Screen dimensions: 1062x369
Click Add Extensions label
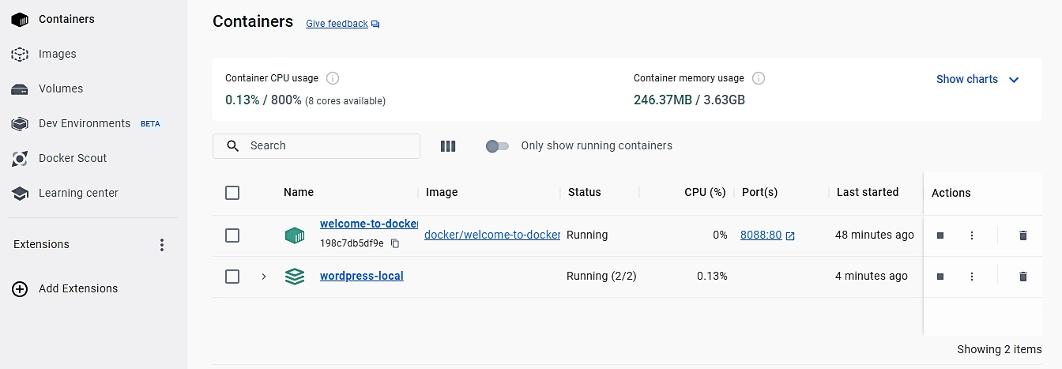tap(78, 288)
